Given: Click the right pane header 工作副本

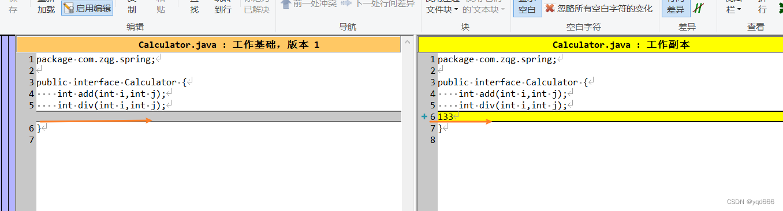Looking at the screenshot, I should 601,44.
